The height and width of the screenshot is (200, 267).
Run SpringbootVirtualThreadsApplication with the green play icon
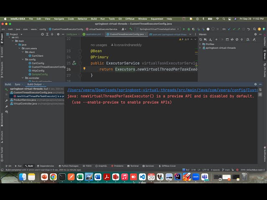coord(184,29)
